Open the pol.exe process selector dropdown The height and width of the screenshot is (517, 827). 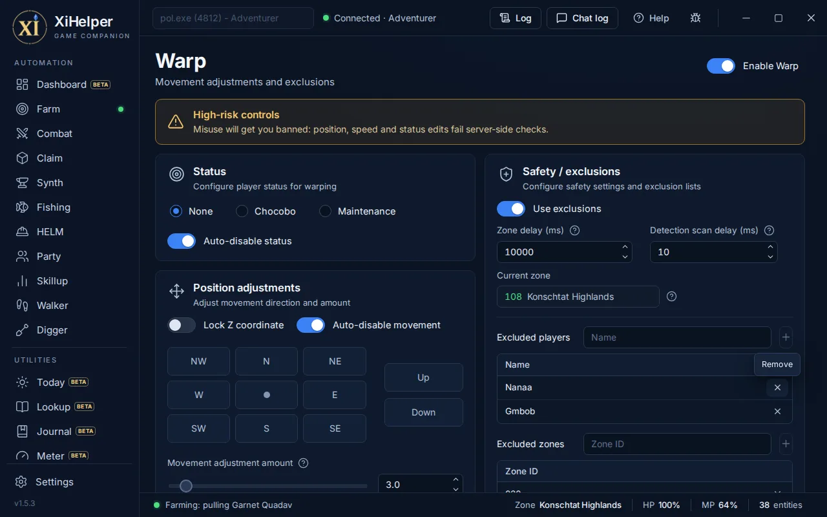click(x=233, y=18)
